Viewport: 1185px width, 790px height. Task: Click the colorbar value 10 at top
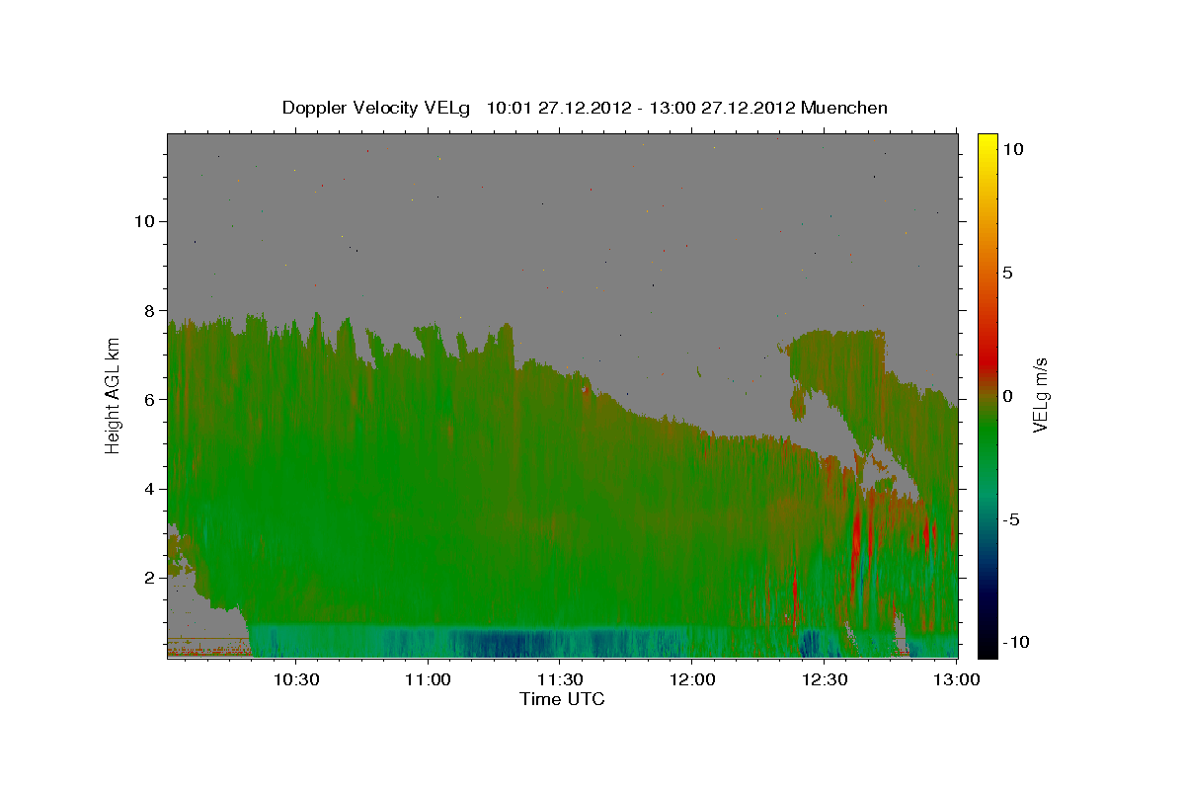(x=1012, y=149)
